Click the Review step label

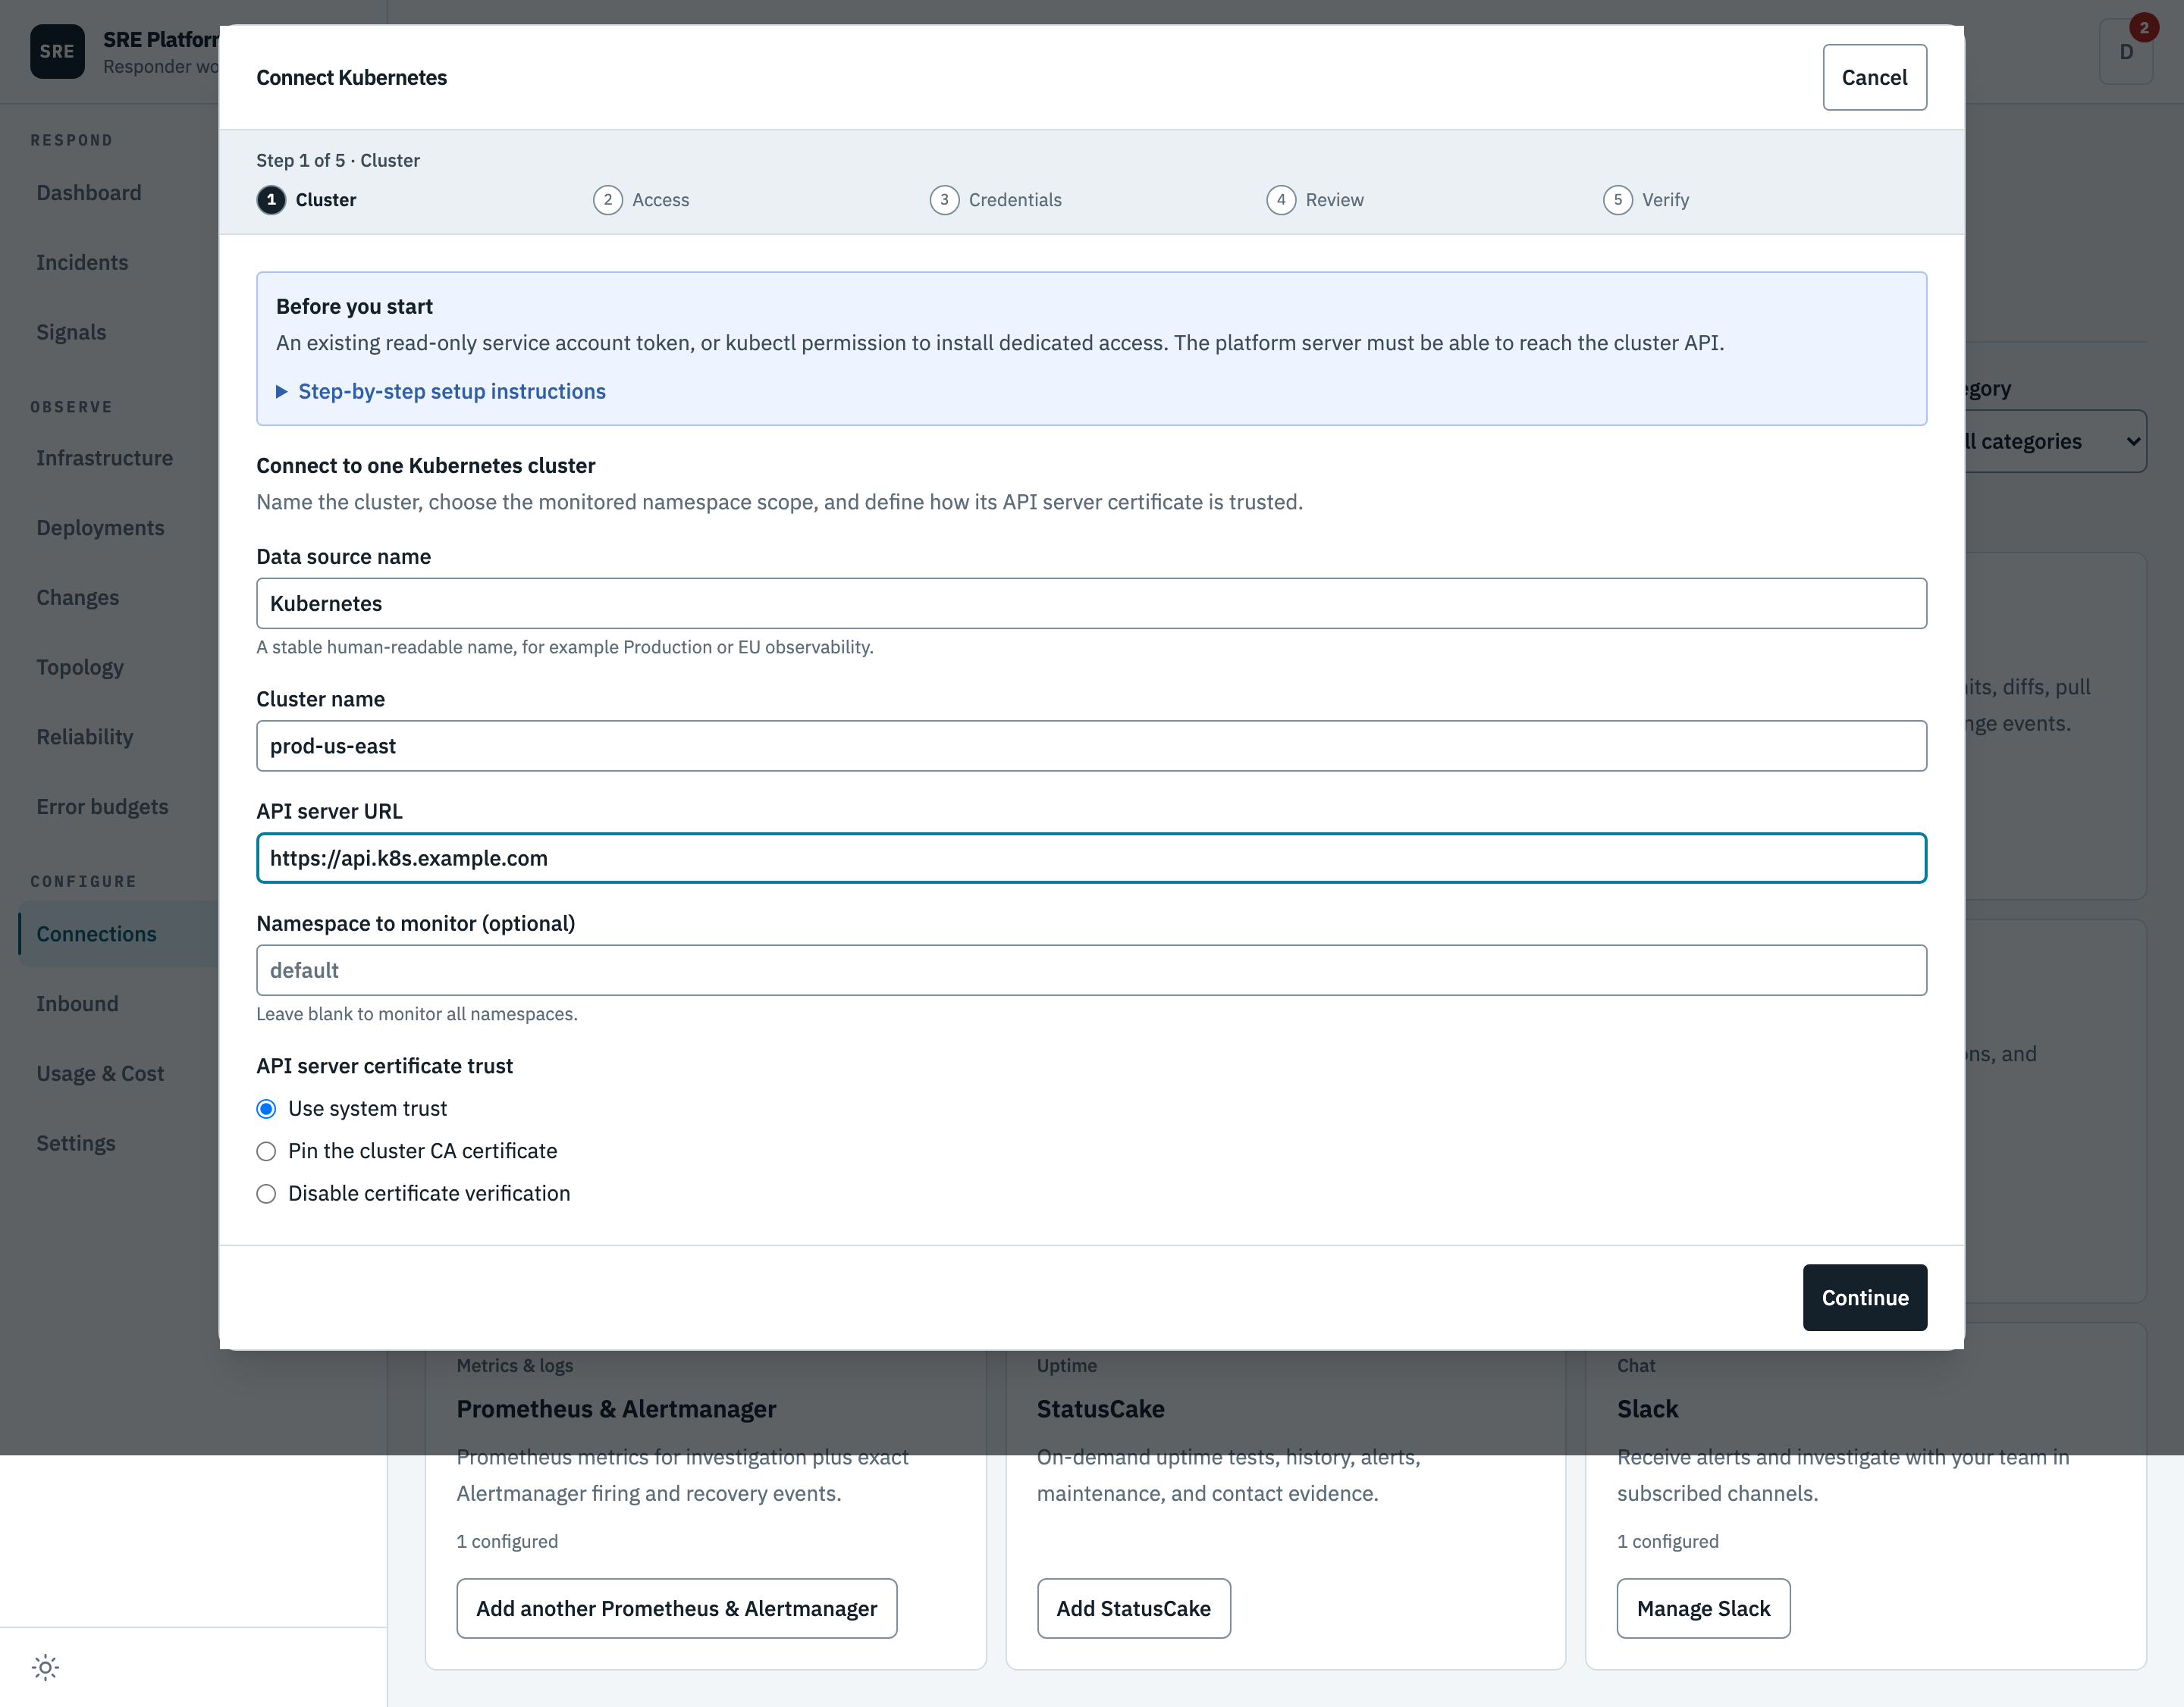1334,200
